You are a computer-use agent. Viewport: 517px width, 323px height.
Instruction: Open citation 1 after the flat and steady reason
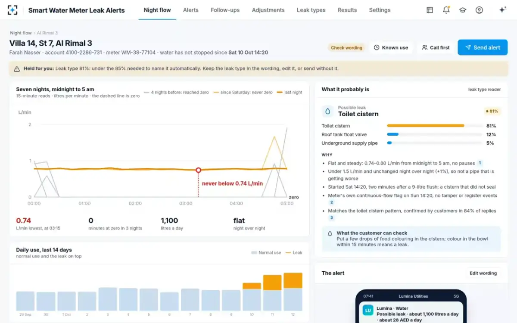click(x=480, y=163)
